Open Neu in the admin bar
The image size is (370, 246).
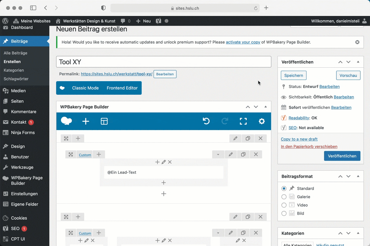tap(143, 21)
